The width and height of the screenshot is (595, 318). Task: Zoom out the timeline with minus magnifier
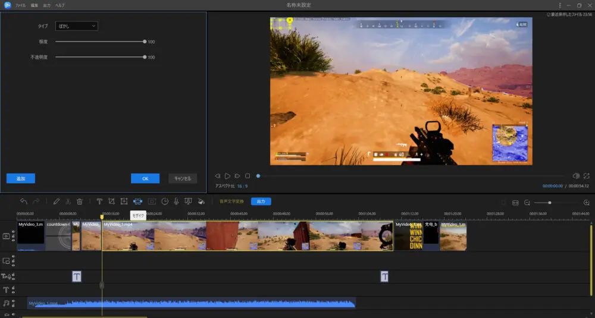tap(527, 203)
